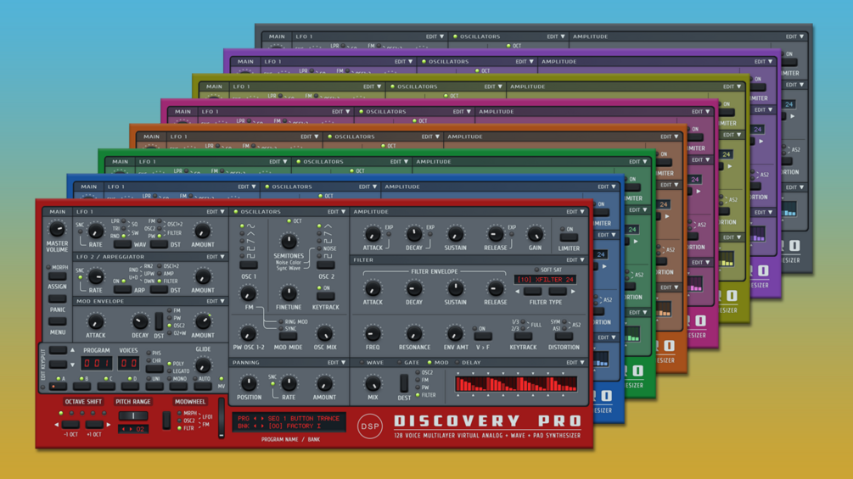Viewport: 853px width, 479px height.
Task: Toggle the V > F ON switch
Action: coord(483,337)
